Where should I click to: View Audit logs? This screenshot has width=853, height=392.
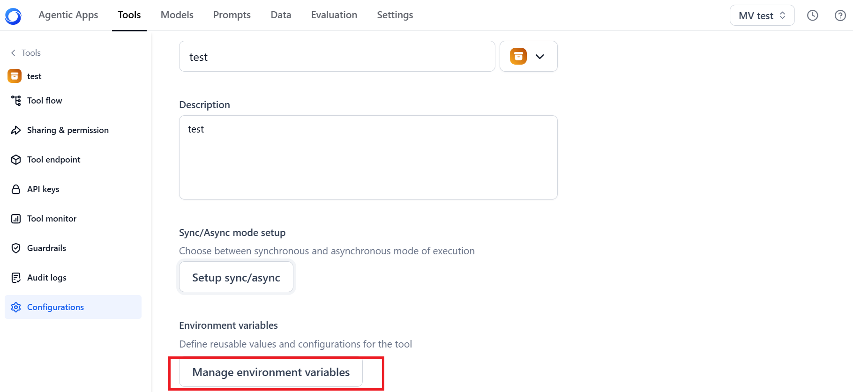coord(46,278)
